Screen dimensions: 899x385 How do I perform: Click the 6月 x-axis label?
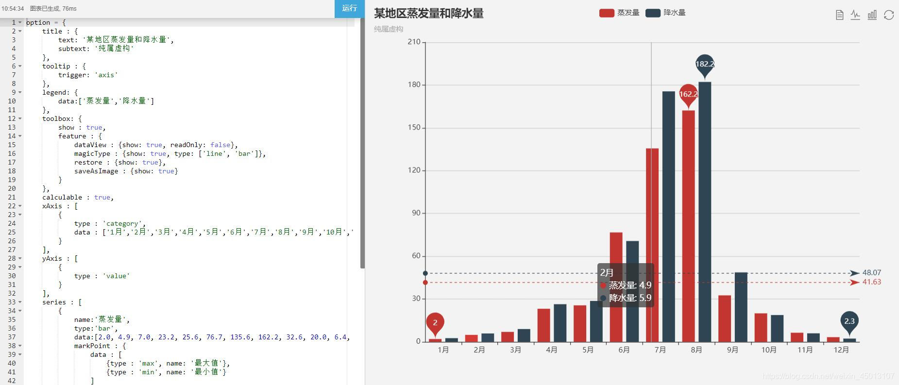(x=624, y=350)
